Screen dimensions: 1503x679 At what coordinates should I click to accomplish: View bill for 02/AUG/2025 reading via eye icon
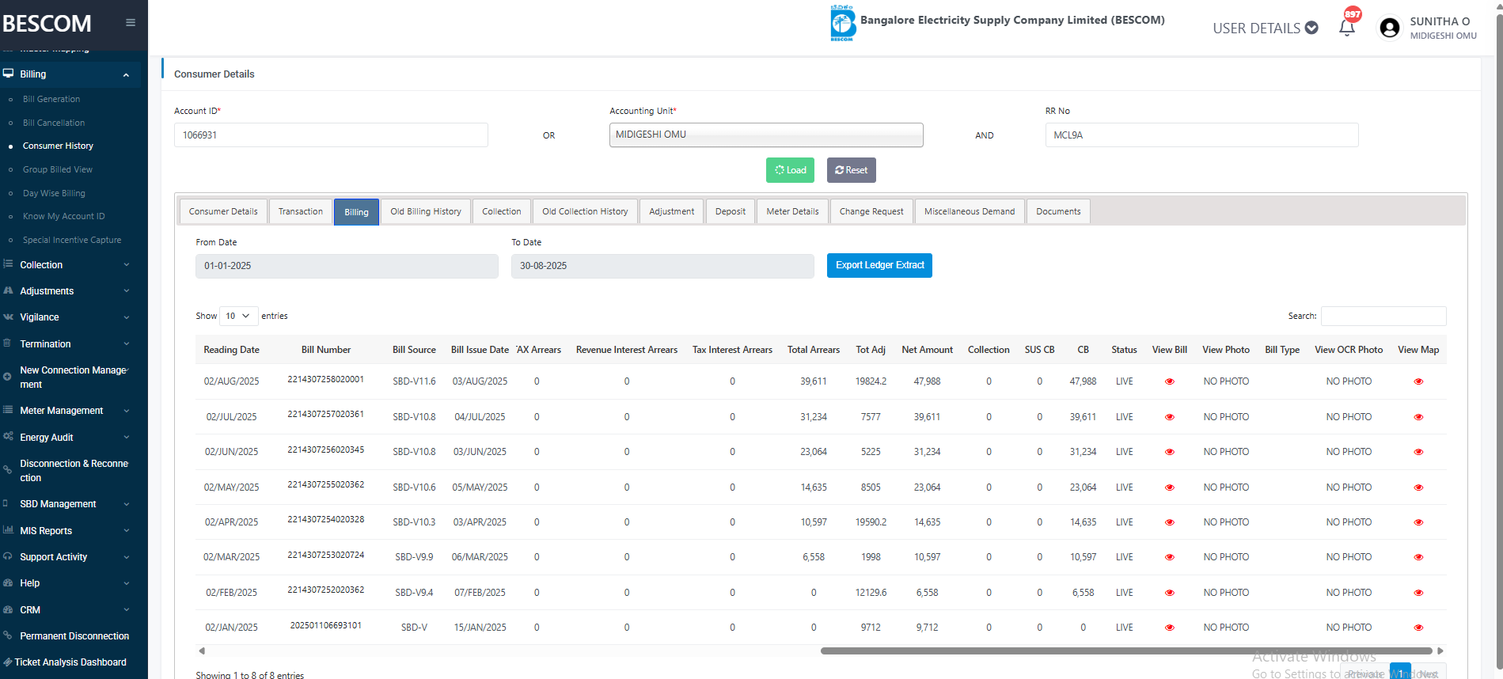1169,381
